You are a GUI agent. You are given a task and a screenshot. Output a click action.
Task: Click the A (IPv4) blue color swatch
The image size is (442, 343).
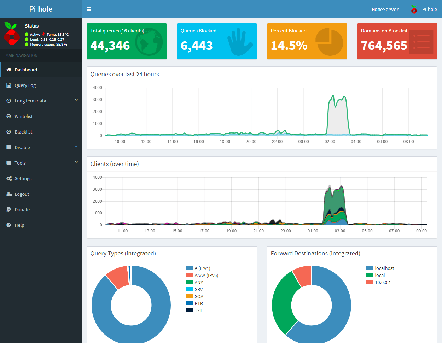click(x=190, y=268)
